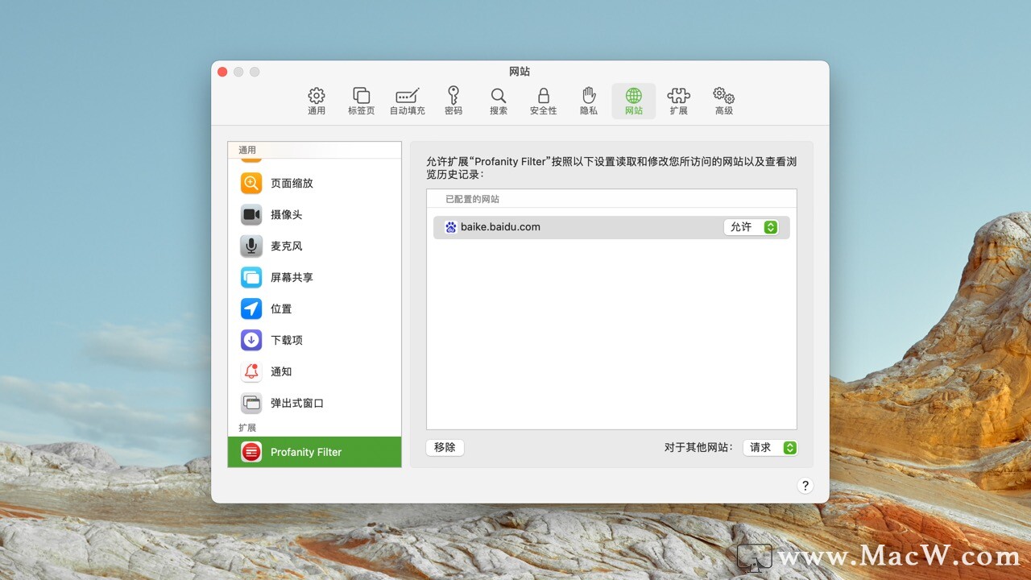
Task: Open the 高级 (Advanced) gears tab
Action: (x=724, y=101)
